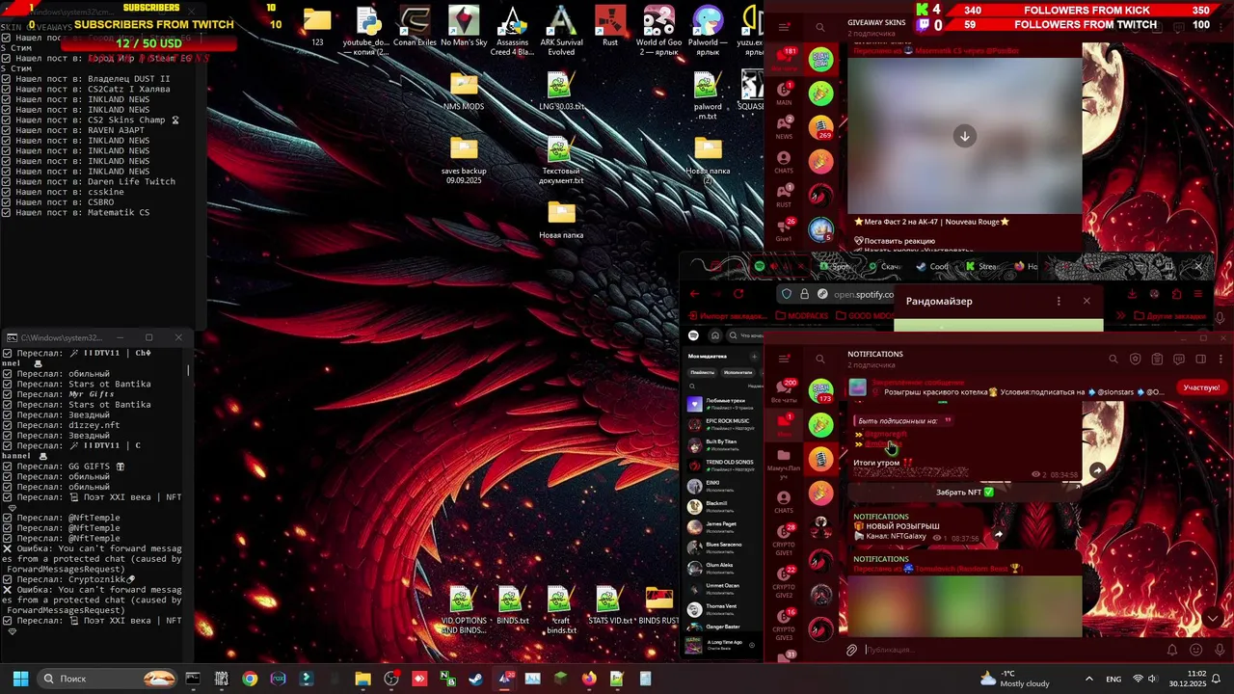
Task: Open LNG 30.03.txt file on desktop
Action: (x=561, y=91)
